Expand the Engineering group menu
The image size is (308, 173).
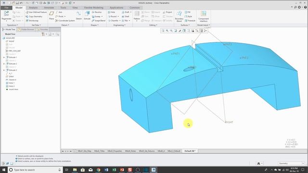[119, 25]
